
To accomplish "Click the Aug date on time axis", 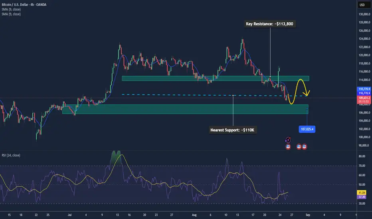I will click(x=194, y=215).
